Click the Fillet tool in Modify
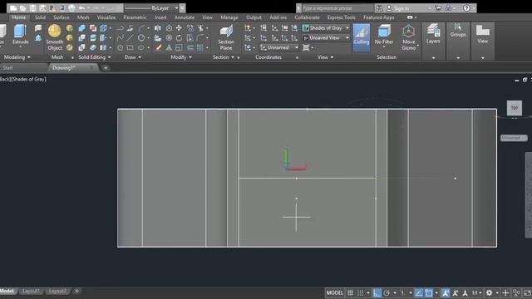The image size is (532, 299). (x=200, y=37)
